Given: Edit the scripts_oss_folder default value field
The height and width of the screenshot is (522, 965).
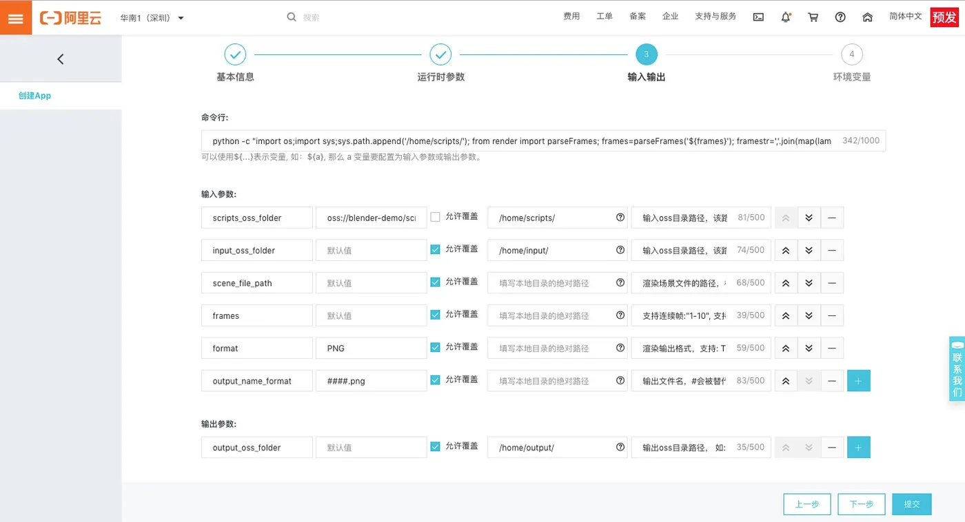Looking at the screenshot, I should coord(372,218).
